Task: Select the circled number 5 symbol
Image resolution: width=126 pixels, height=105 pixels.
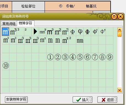Action: tap(80, 57)
